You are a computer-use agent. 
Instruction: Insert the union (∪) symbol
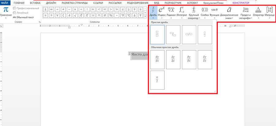coord(93,15)
